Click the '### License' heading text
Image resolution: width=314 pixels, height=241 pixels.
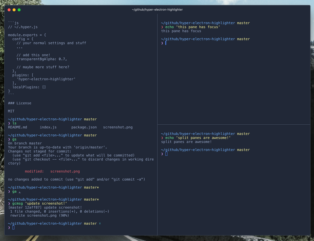pyautogui.click(x=20, y=103)
